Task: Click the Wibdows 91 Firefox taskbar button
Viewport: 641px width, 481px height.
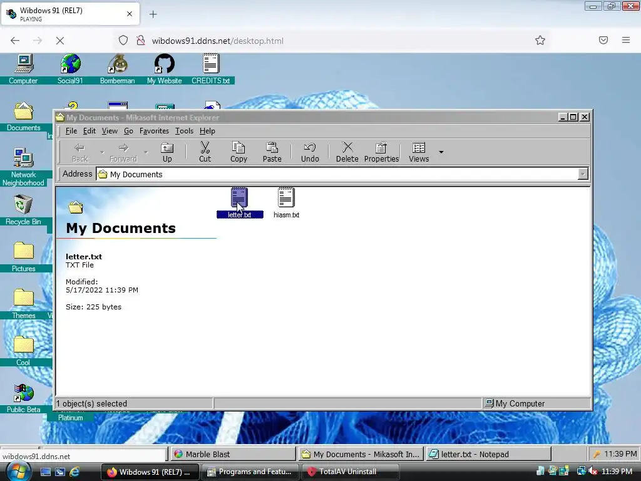Action: [150, 472]
